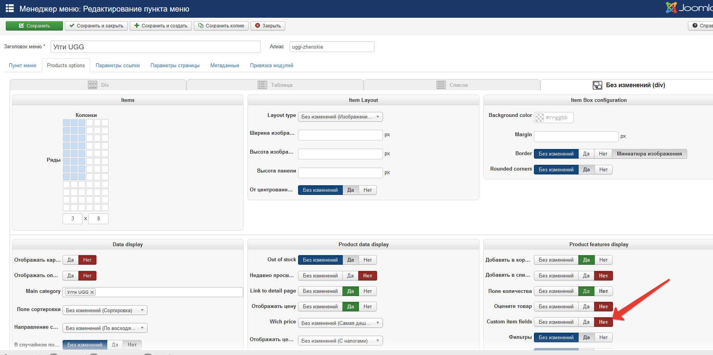
Task: Click the Product features display heading
Action: 599,245
